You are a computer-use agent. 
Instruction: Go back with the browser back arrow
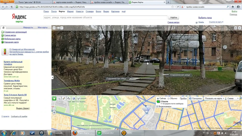tap(3, 7)
